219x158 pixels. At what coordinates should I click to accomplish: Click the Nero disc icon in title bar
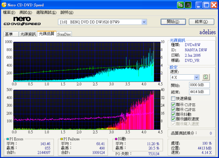click(4, 5)
